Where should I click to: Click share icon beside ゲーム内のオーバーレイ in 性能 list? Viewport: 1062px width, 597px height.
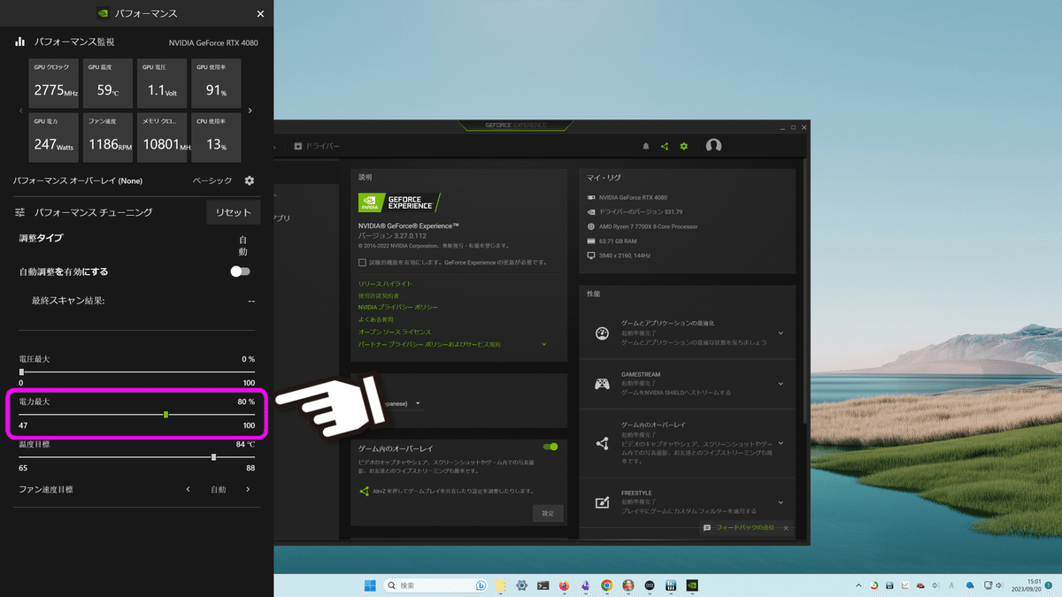(602, 443)
